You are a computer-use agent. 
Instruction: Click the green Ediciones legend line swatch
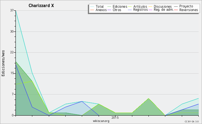click(x=109, y=7)
